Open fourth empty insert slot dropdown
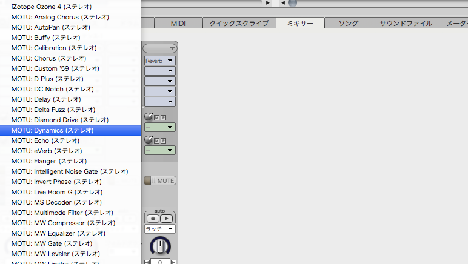 (159, 91)
